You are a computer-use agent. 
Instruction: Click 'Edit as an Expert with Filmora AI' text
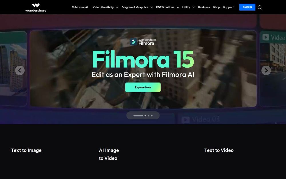[x=143, y=74]
